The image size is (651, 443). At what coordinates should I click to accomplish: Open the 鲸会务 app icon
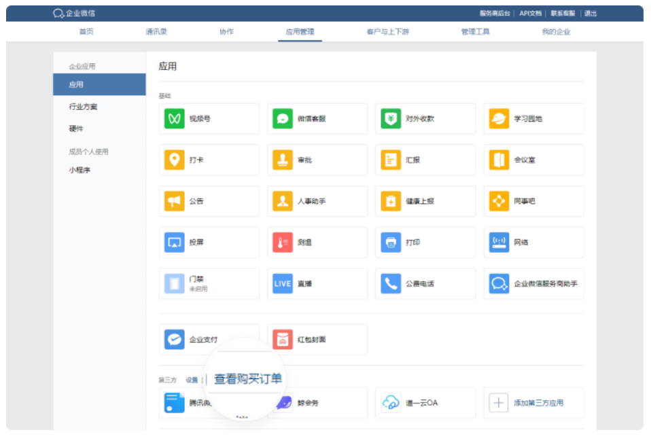285,403
